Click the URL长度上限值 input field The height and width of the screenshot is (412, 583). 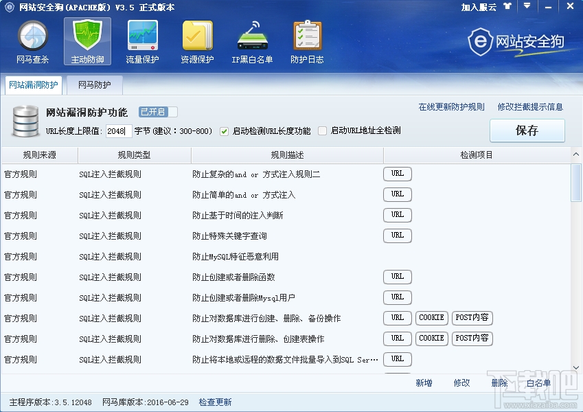(x=119, y=131)
